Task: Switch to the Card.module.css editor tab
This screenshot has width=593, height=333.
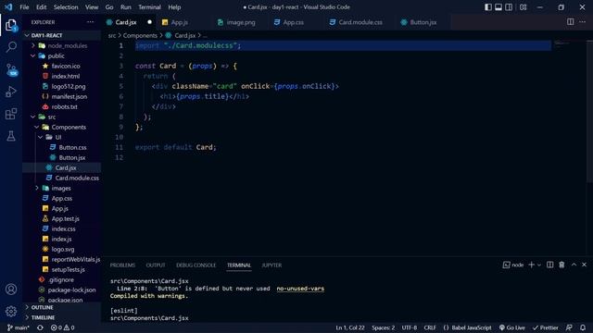Action: pyautogui.click(x=360, y=22)
